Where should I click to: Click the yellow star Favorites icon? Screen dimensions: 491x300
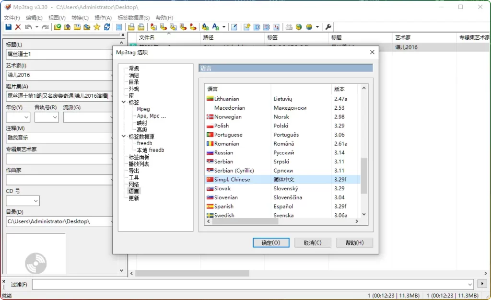(97, 27)
